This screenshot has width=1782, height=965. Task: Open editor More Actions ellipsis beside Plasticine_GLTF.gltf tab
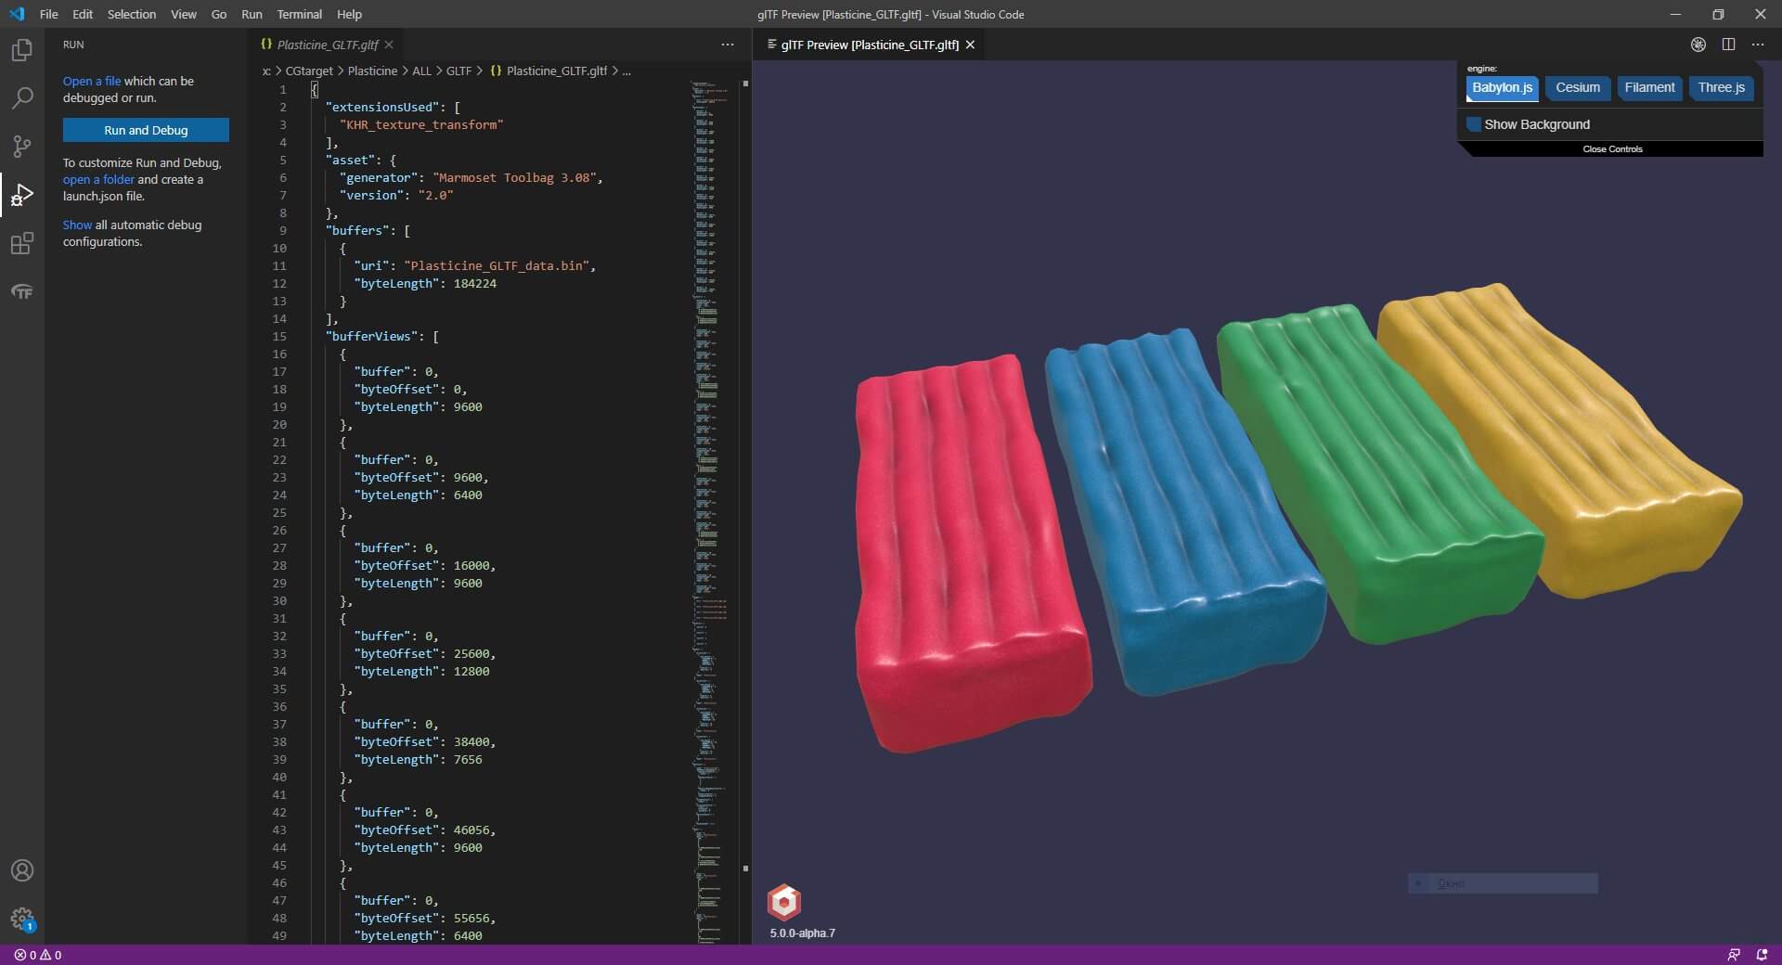pyautogui.click(x=727, y=45)
